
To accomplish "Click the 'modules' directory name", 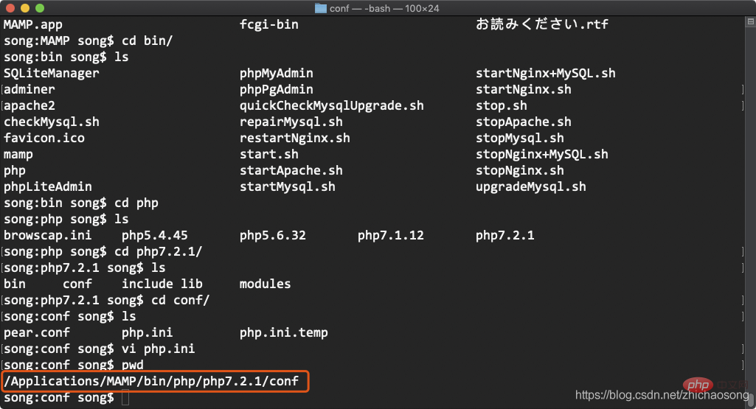I will coord(266,284).
